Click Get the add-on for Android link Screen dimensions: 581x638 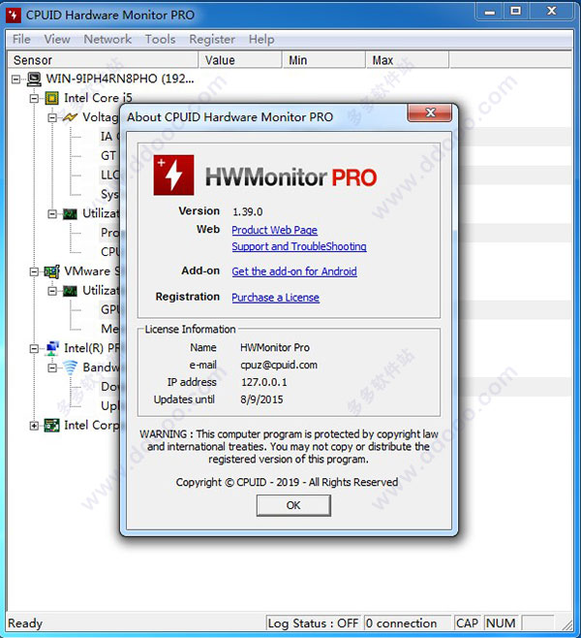click(x=294, y=271)
